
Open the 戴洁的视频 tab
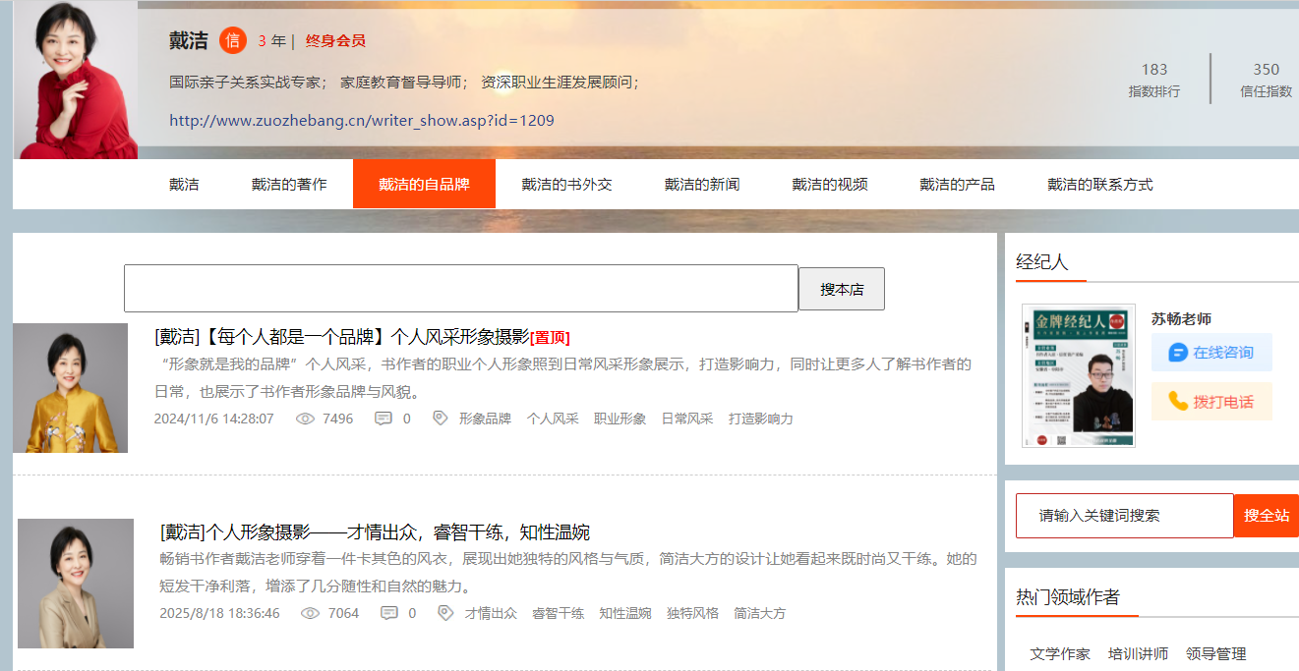[830, 184]
